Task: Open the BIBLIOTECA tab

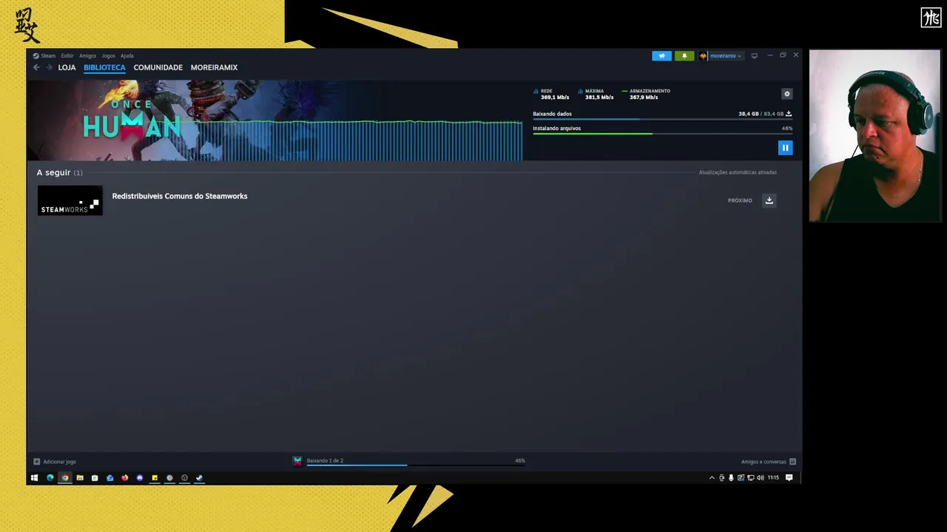Action: [104, 67]
